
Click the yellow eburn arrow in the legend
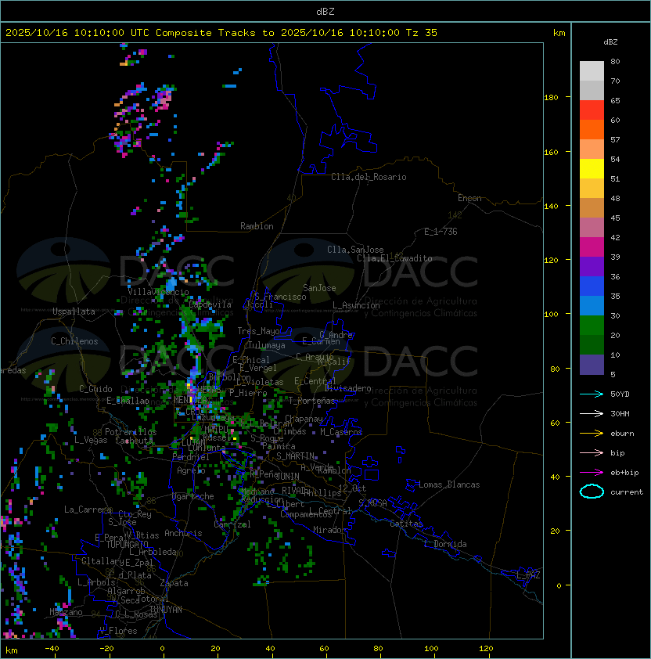pyautogui.click(x=592, y=434)
